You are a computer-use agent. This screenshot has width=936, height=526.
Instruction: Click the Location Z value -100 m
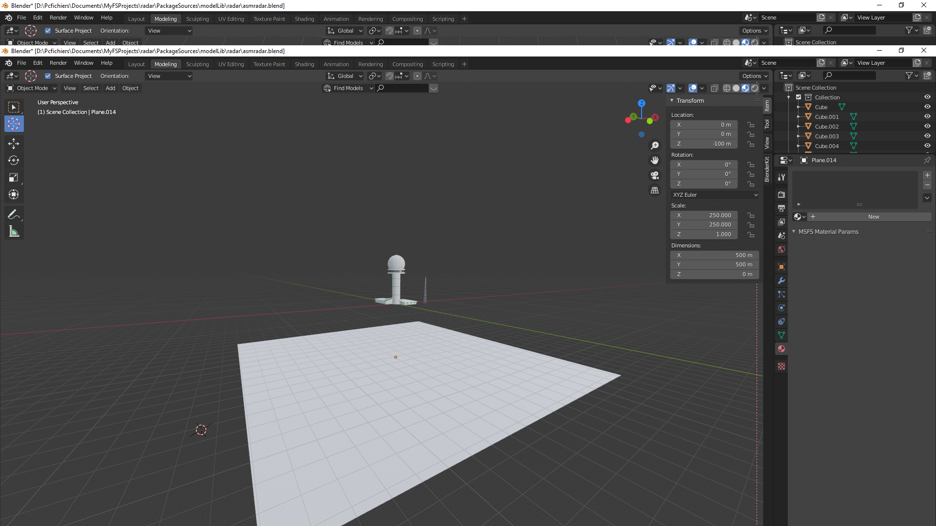pos(704,144)
